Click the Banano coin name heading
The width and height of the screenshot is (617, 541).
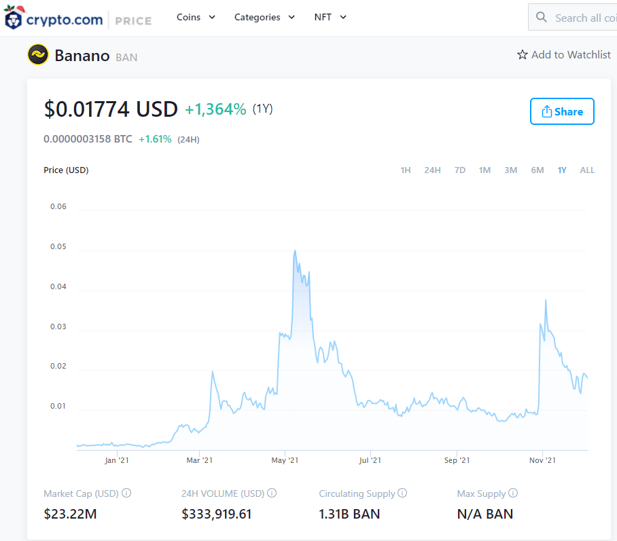pos(82,56)
